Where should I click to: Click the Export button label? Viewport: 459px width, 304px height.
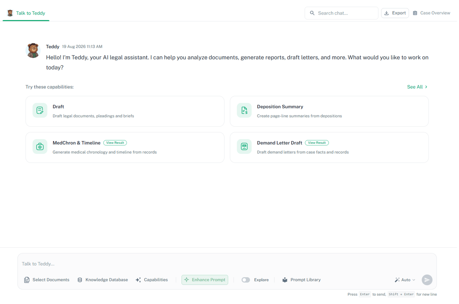pyautogui.click(x=399, y=13)
